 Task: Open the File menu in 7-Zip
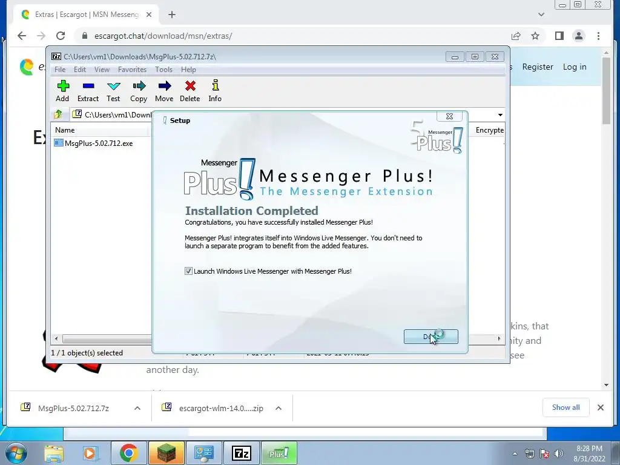(x=60, y=70)
